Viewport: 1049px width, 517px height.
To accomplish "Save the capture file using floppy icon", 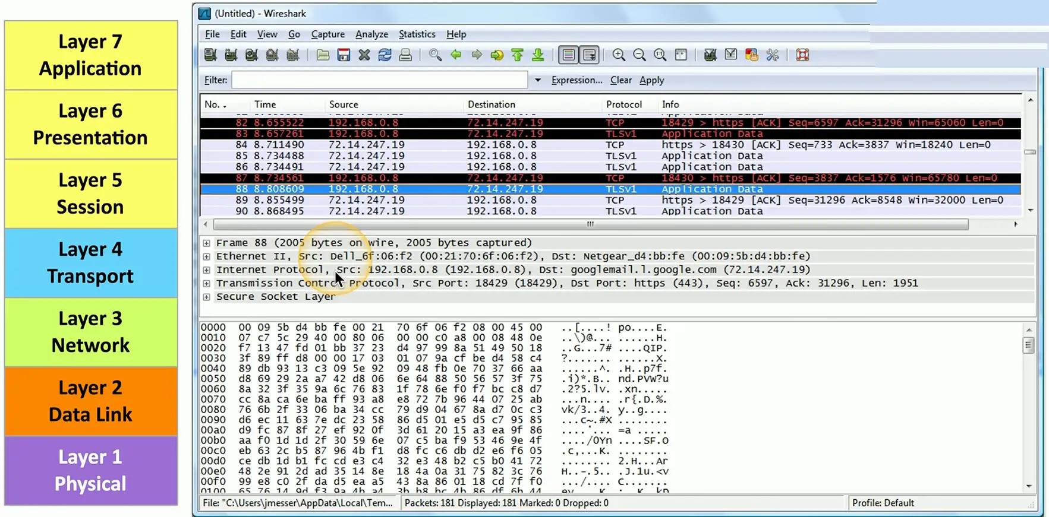I will [344, 55].
